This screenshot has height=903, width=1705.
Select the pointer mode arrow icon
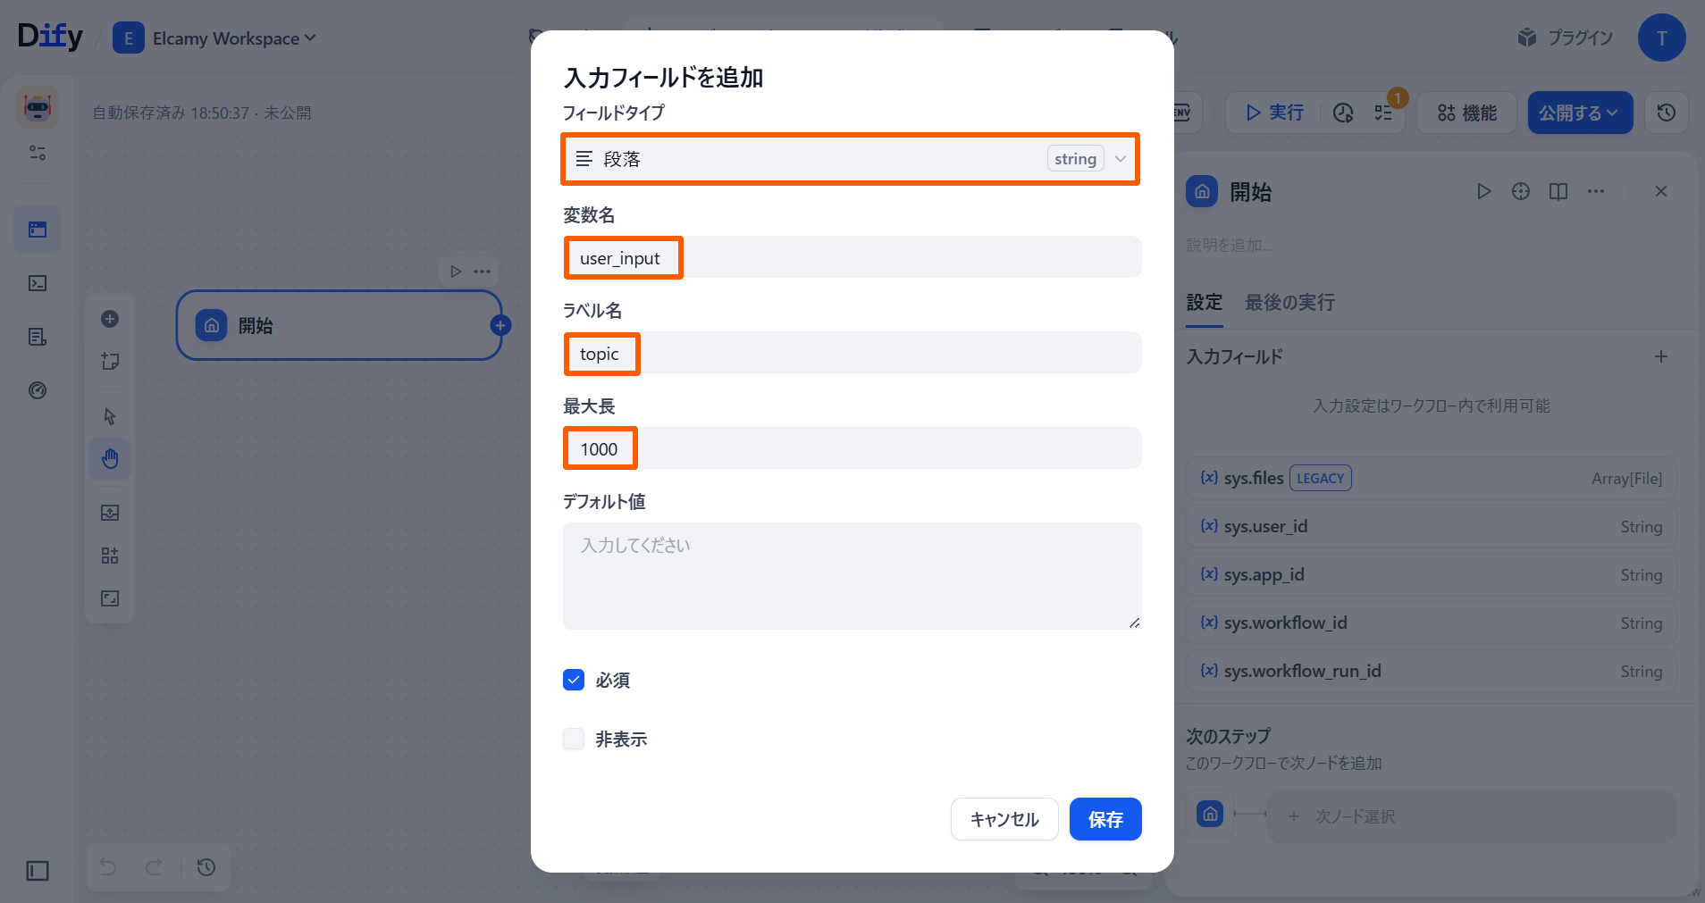click(110, 416)
